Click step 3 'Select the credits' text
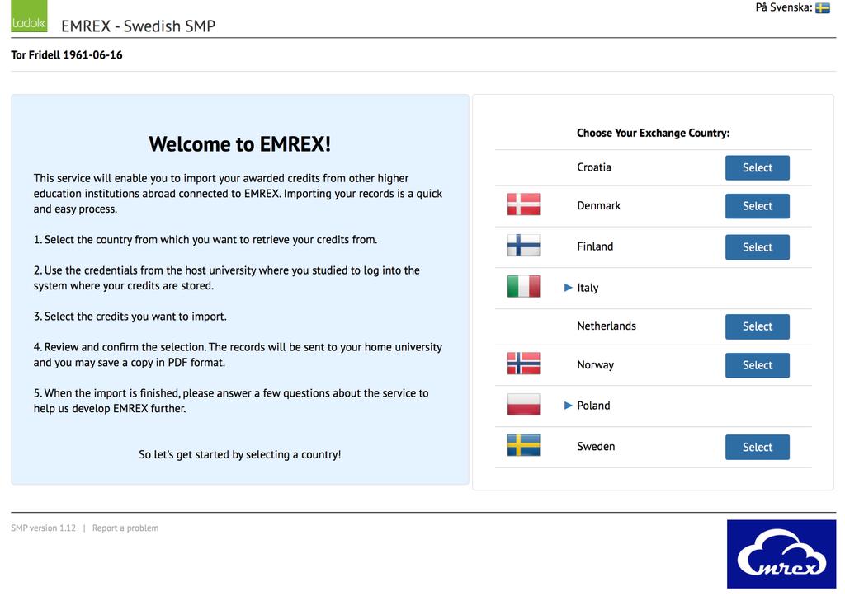The image size is (845, 596). [130, 317]
